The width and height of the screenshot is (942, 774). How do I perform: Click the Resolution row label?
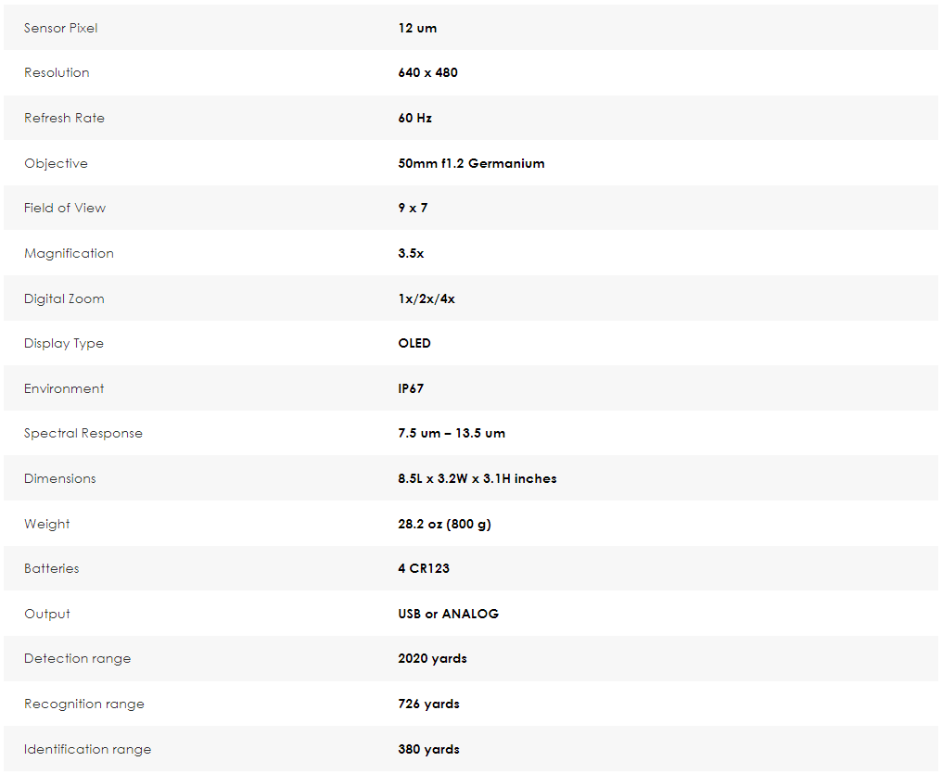pos(57,72)
